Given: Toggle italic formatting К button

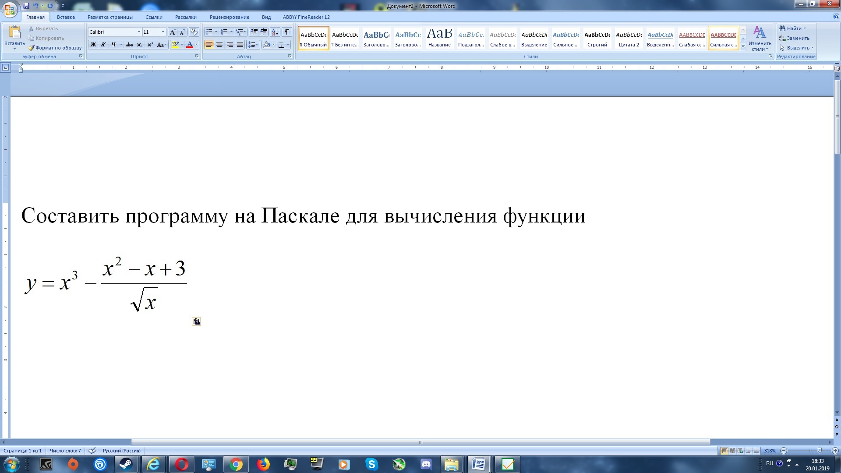Looking at the screenshot, I should click(103, 45).
